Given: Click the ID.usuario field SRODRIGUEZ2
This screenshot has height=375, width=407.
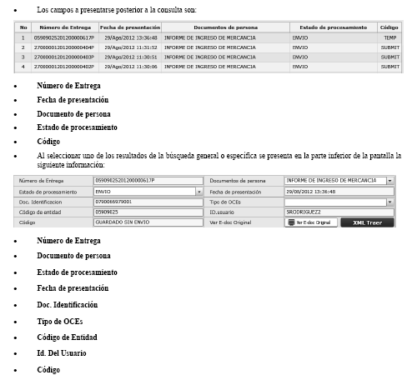Looking at the screenshot, I should [x=339, y=212].
